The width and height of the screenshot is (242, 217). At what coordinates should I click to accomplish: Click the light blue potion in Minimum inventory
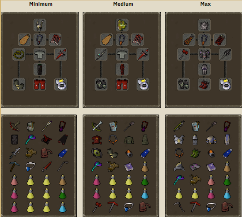tap(63, 207)
